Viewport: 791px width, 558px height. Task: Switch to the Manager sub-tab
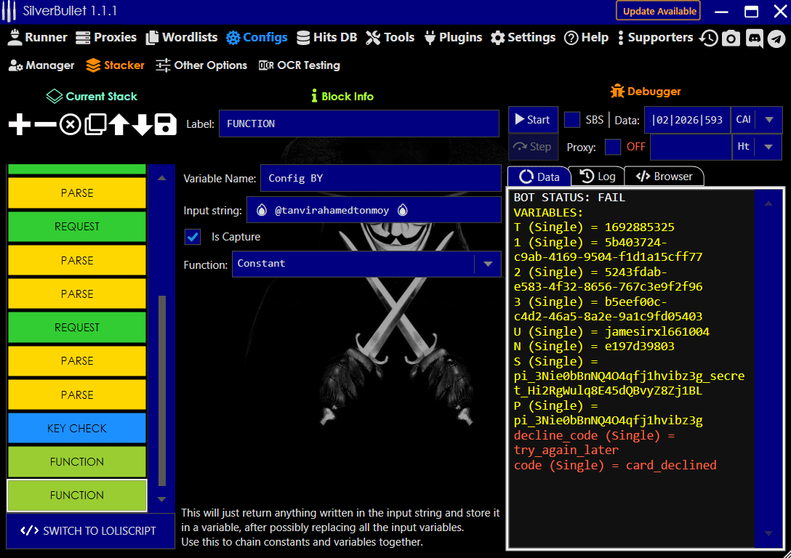[41, 65]
